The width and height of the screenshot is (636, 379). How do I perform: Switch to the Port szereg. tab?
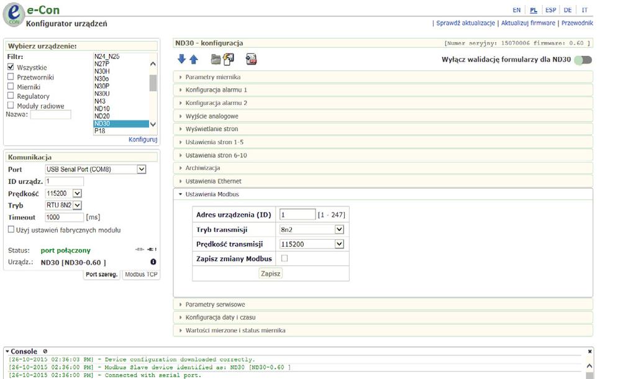(101, 274)
